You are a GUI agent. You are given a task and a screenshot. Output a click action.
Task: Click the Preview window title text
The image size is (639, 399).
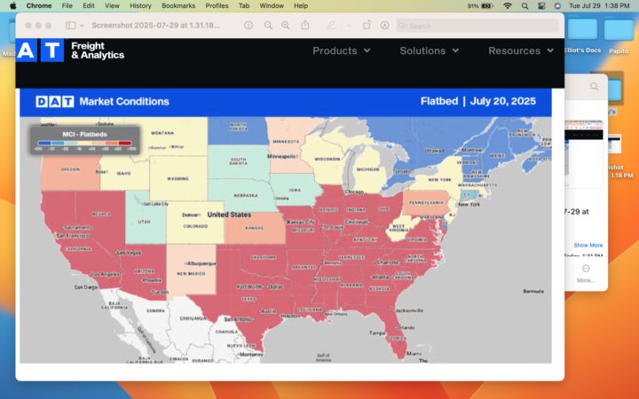155,25
